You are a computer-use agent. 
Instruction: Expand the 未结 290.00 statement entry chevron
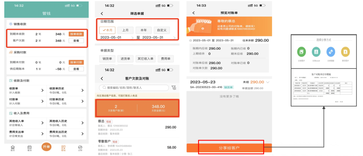click(x=268, y=82)
